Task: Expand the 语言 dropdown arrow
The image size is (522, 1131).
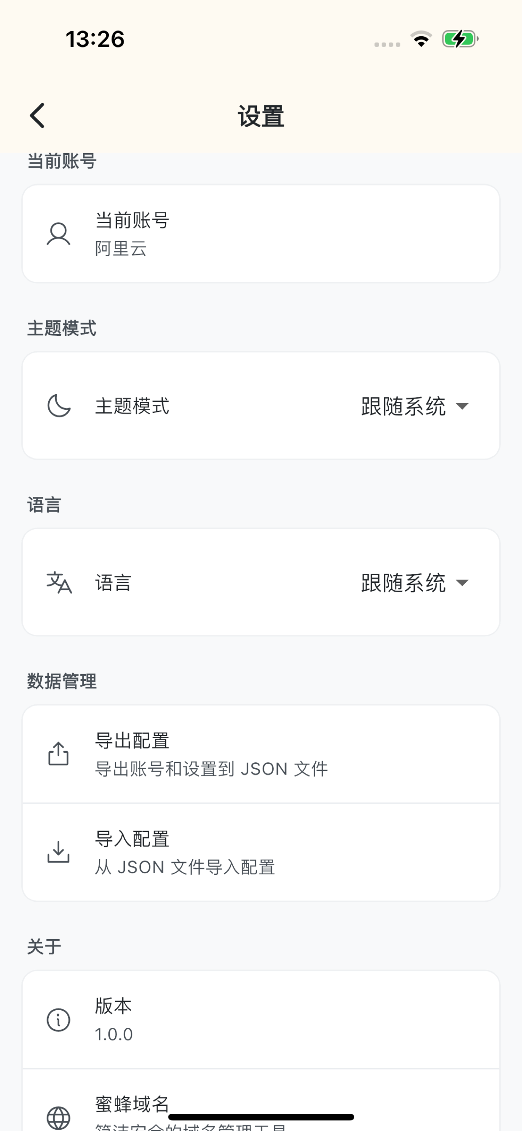Action: pos(462,583)
